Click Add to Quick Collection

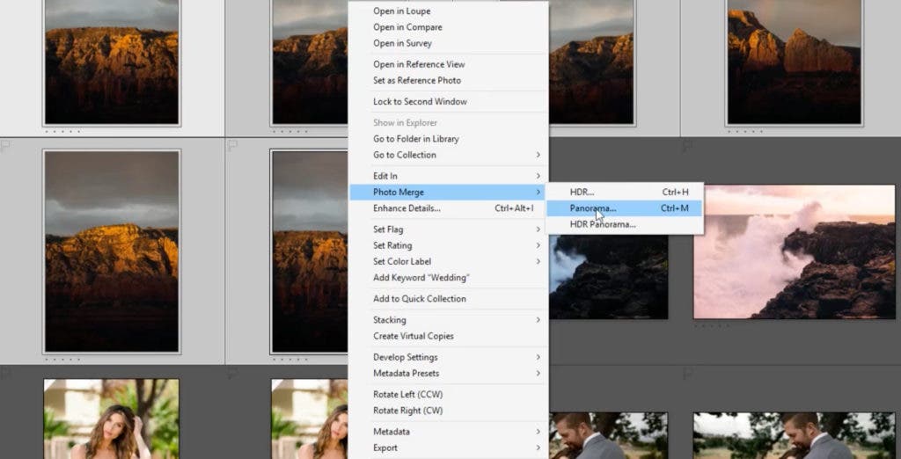[419, 299]
